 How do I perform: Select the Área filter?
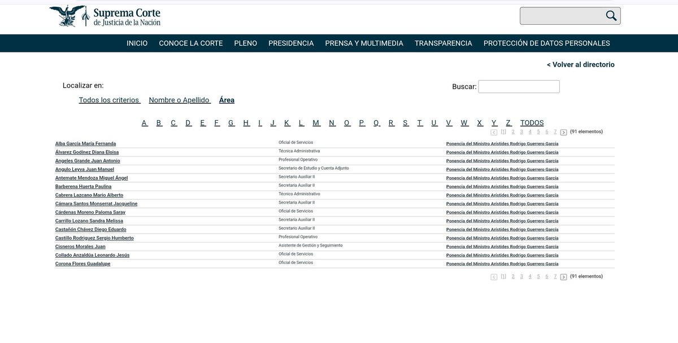point(227,100)
